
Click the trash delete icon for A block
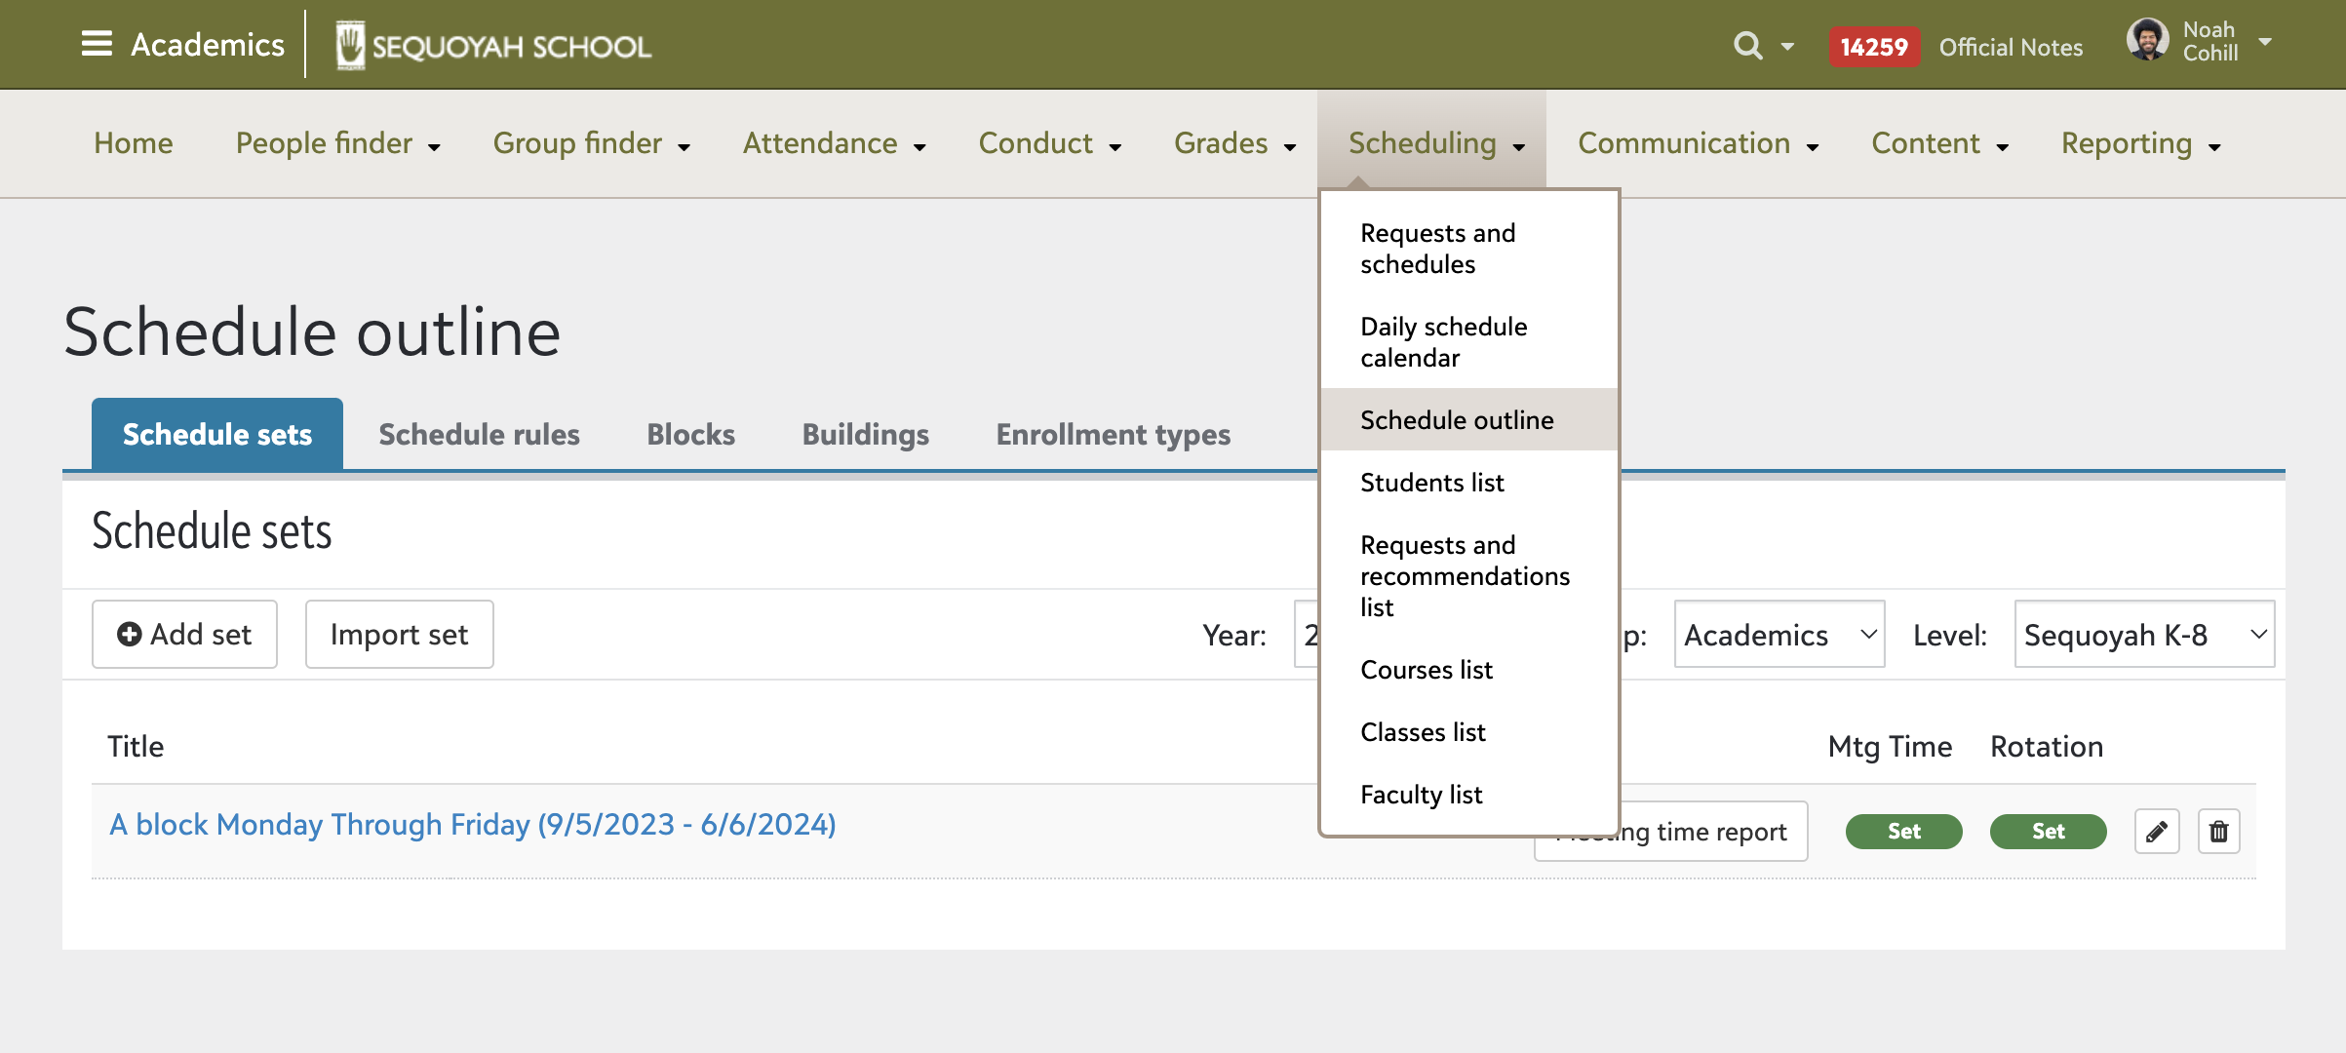click(2218, 832)
